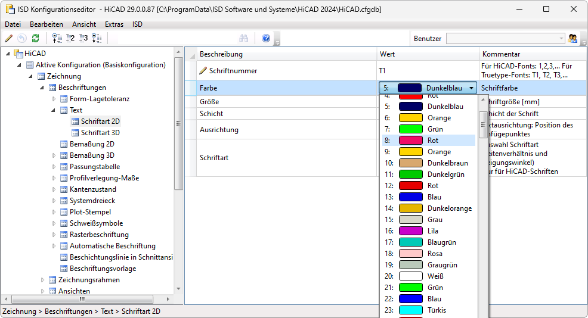Expand the Schweißsymbole node
588x318 pixels.
(x=54, y=223)
